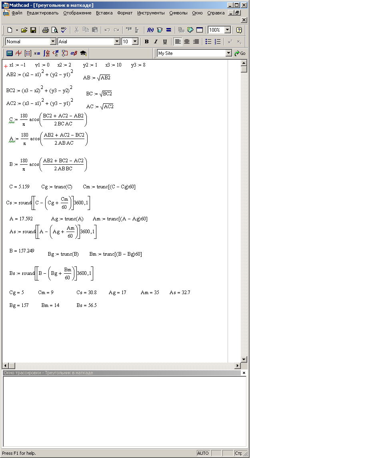
Task: Open the Редактировать menu
Action: [42, 13]
